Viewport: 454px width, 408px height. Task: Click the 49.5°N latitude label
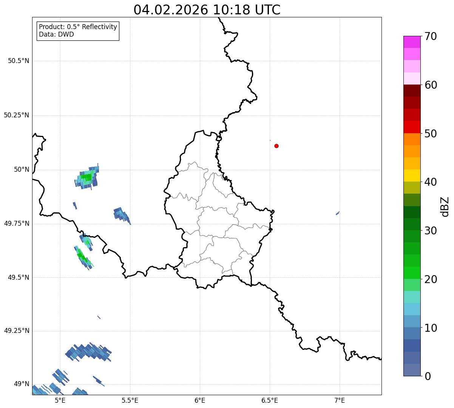(x=19, y=277)
